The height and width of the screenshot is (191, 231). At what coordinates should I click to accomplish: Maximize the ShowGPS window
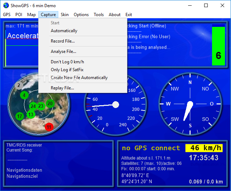pyautogui.click(x=206, y=5)
